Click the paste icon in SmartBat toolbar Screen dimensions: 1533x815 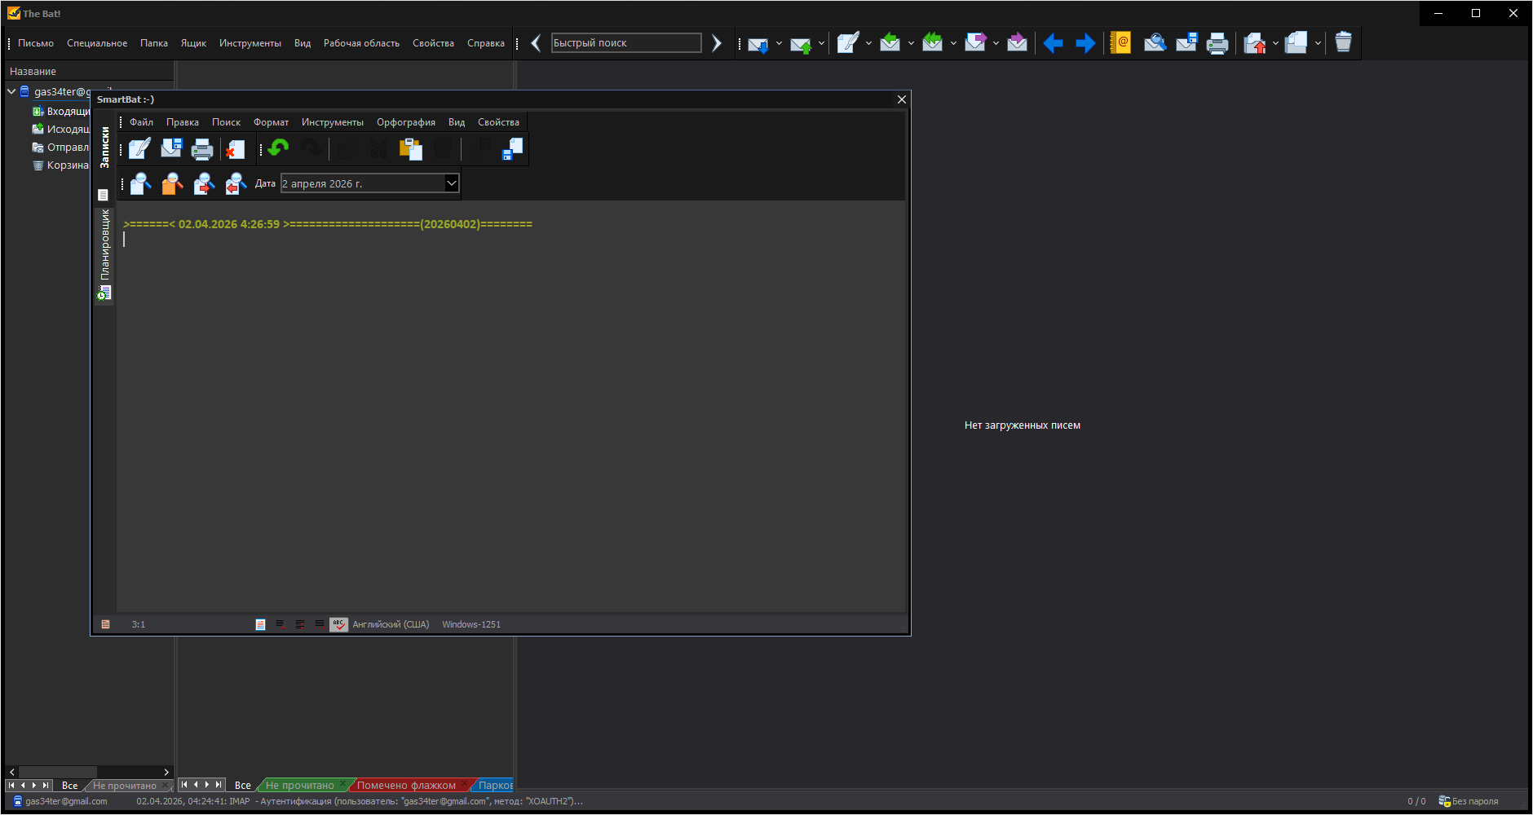[410, 149]
